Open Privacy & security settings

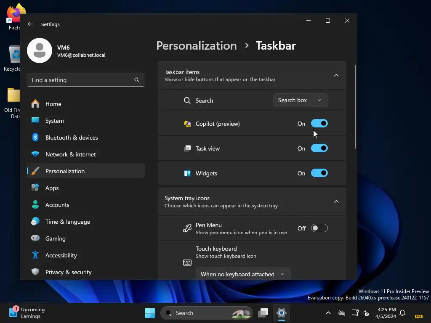tap(86, 272)
